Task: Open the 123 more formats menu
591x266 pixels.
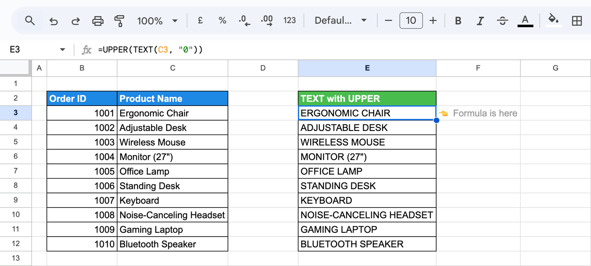Action: [289, 20]
